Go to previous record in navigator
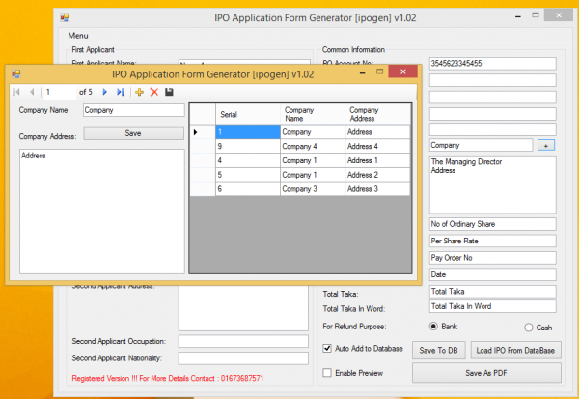 (x=31, y=92)
